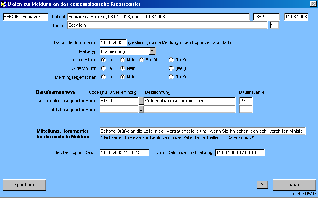
Task: Set Widerspruch to 'Ja'
Action: [x=103, y=68]
